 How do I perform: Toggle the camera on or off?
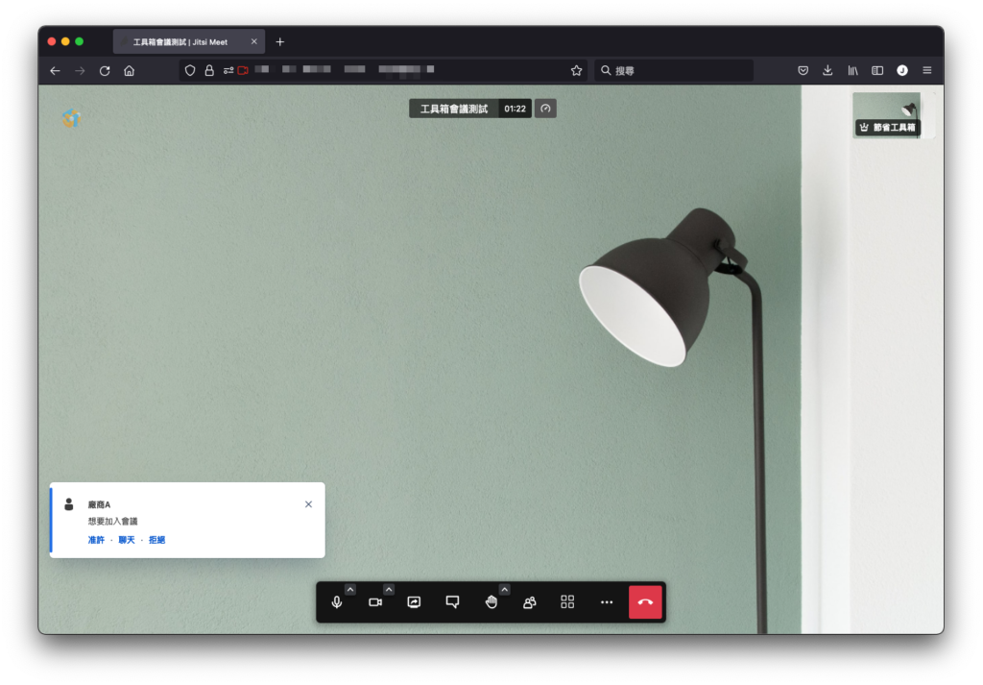click(x=375, y=602)
